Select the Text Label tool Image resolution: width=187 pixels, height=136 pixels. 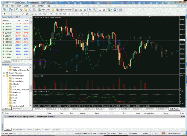pos(40,14)
